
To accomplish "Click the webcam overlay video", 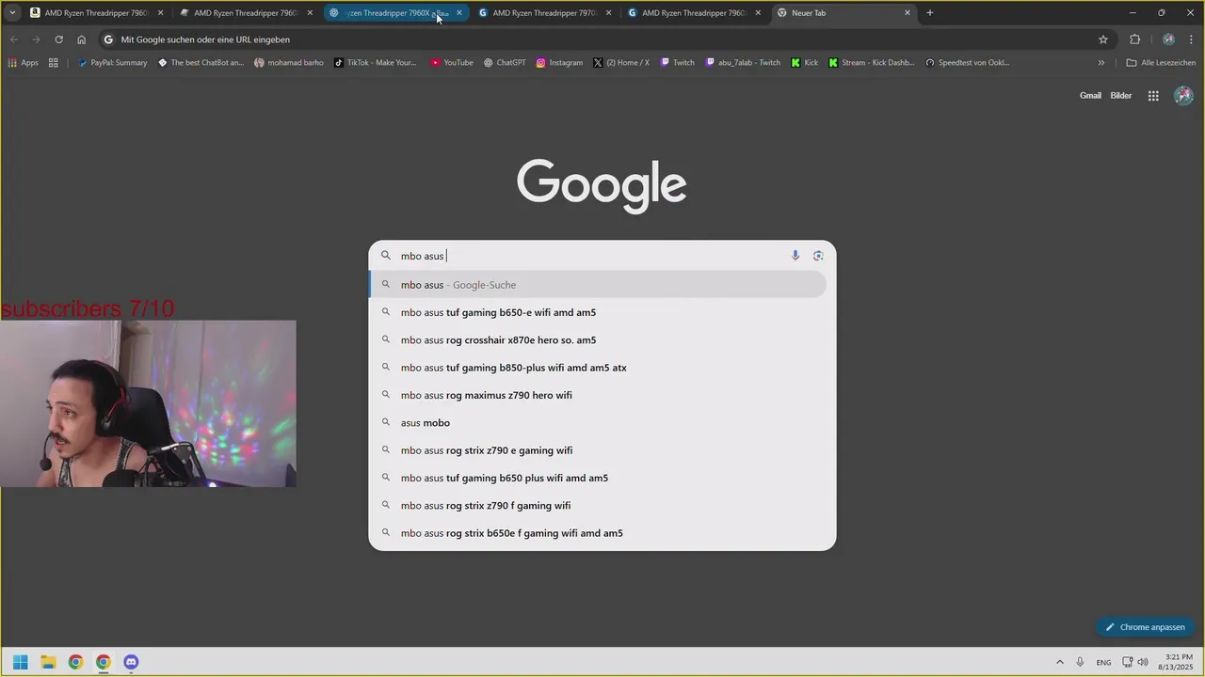I will 148,403.
